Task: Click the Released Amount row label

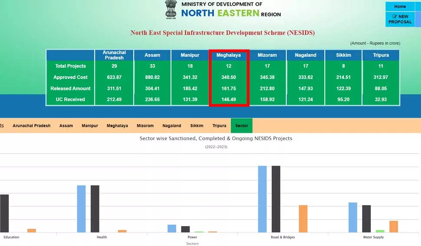Action: pos(70,88)
